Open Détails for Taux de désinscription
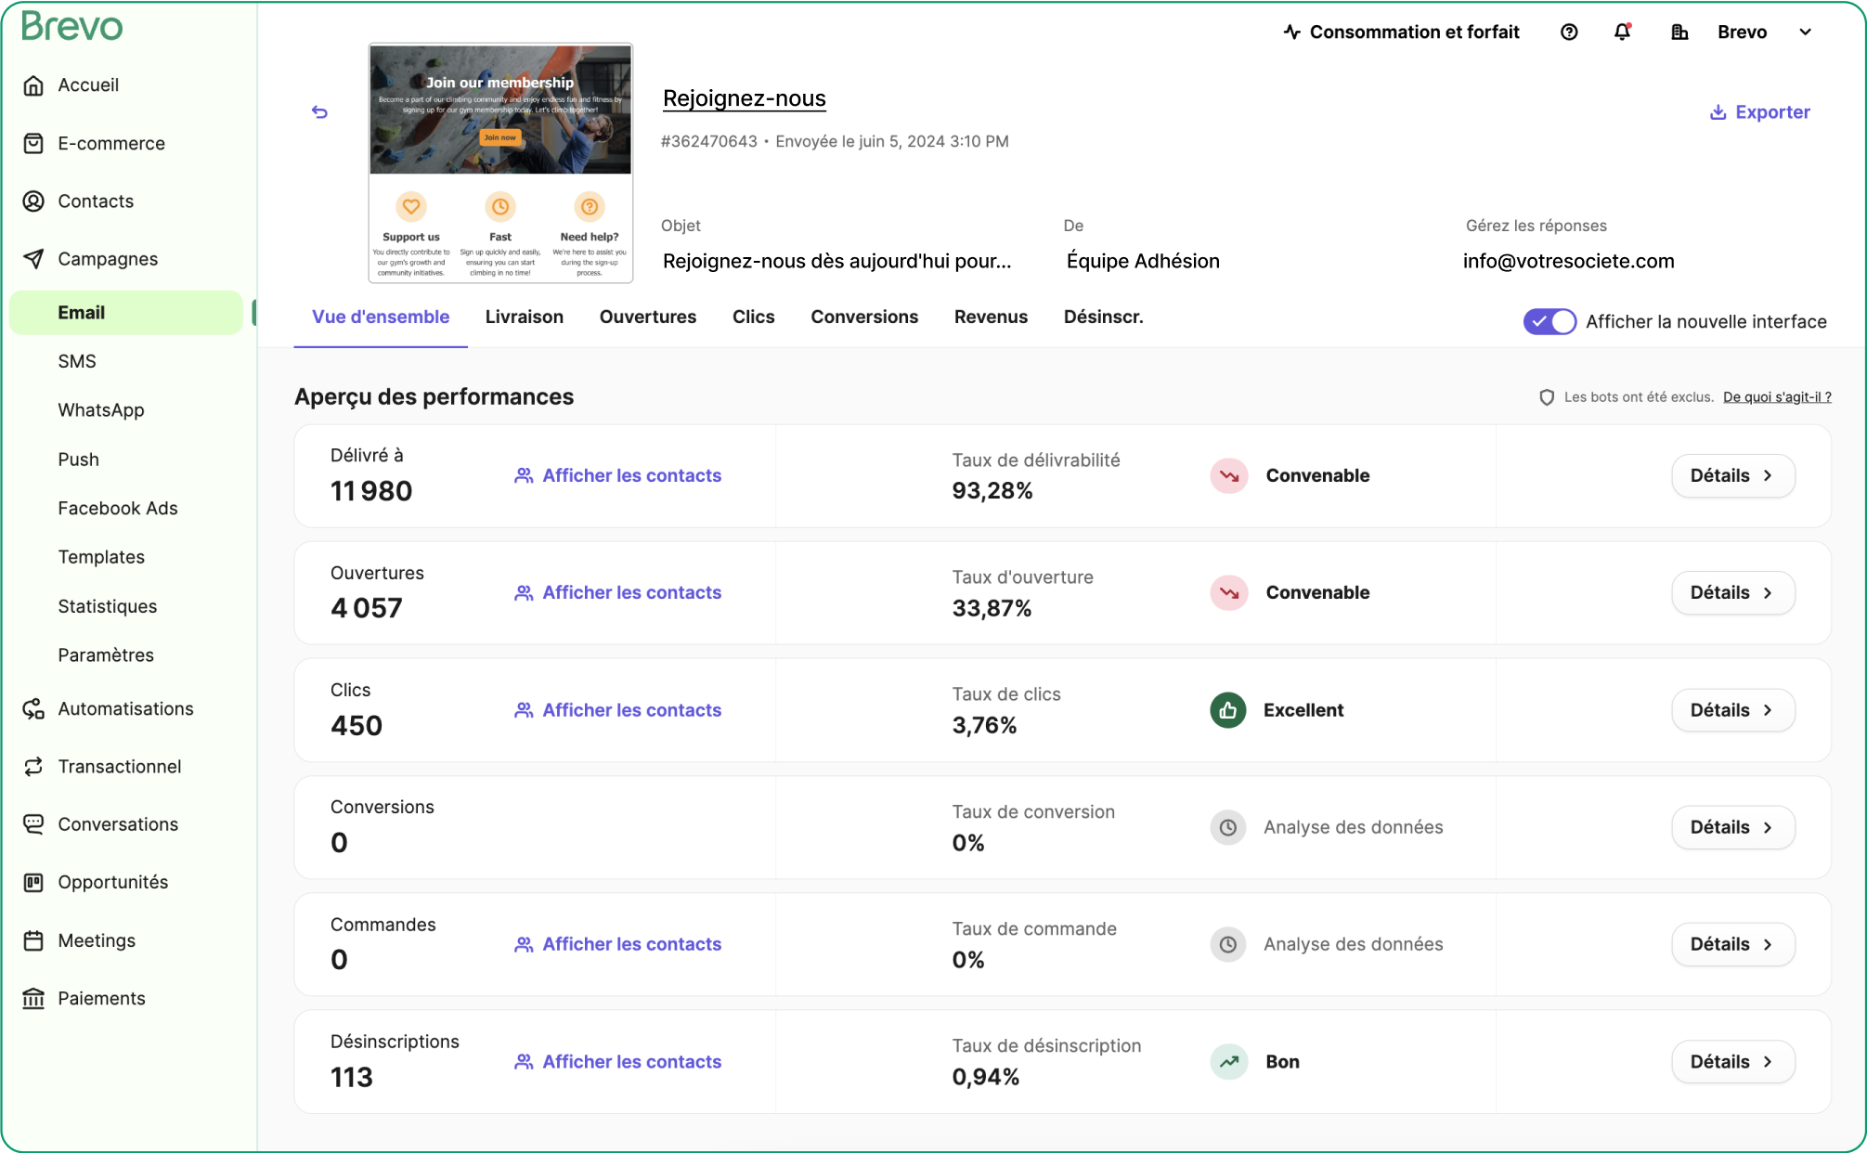 1732,1062
